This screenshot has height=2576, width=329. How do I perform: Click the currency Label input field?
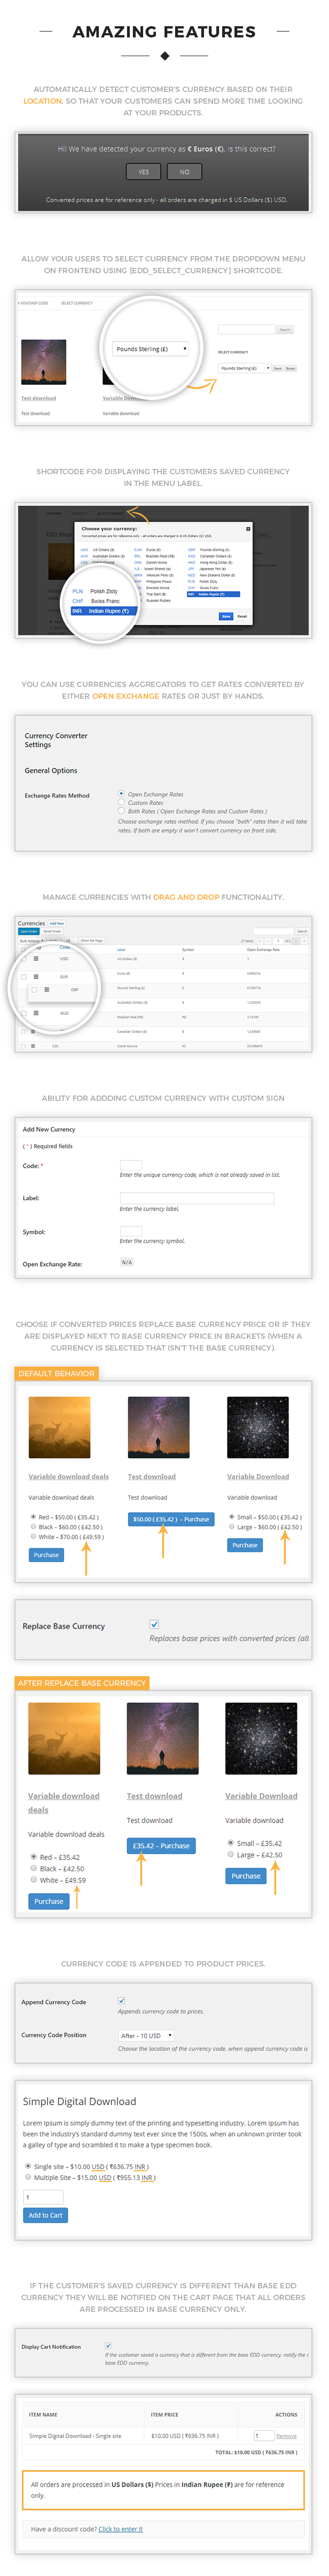click(x=196, y=1198)
